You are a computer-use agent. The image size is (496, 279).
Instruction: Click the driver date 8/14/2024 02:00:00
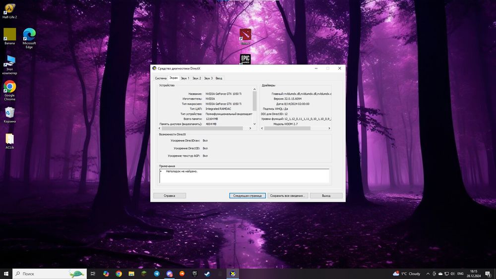click(297, 104)
